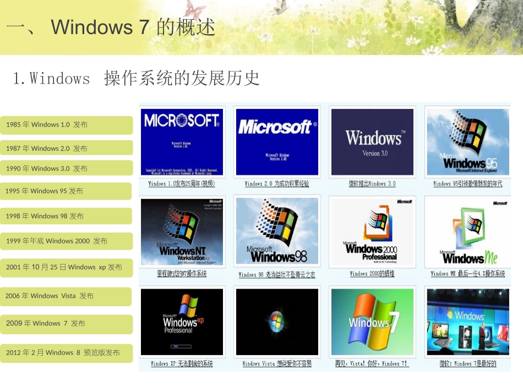The width and height of the screenshot is (523, 392).
Task: Open the Windows 2.0 Microsoft splash thumbnail
Action: 277,142
